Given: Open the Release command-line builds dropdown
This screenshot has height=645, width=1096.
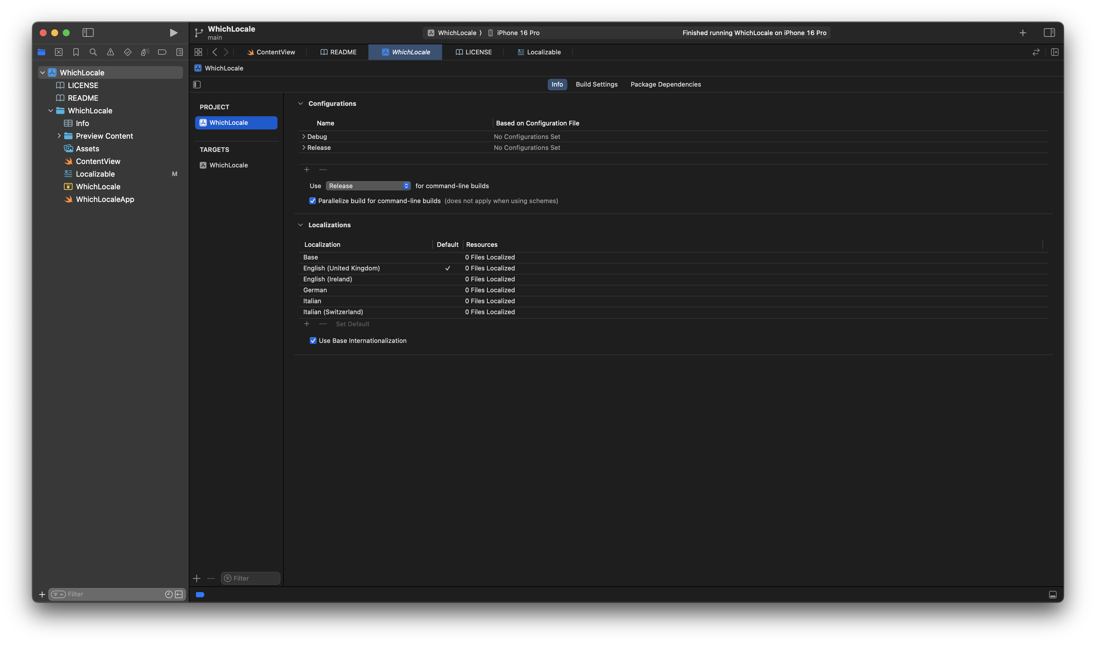Looking at the screenshot, I should click(368, 186).
